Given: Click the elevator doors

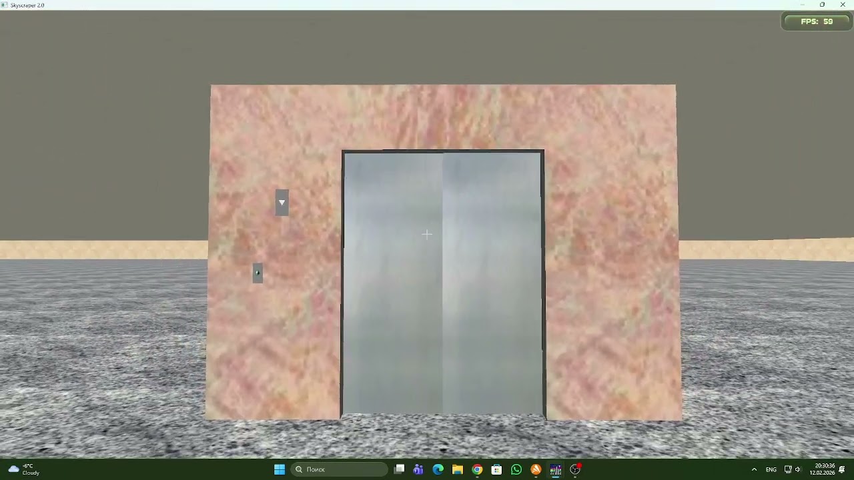Looking at the screenshot, I should [442, 283].
